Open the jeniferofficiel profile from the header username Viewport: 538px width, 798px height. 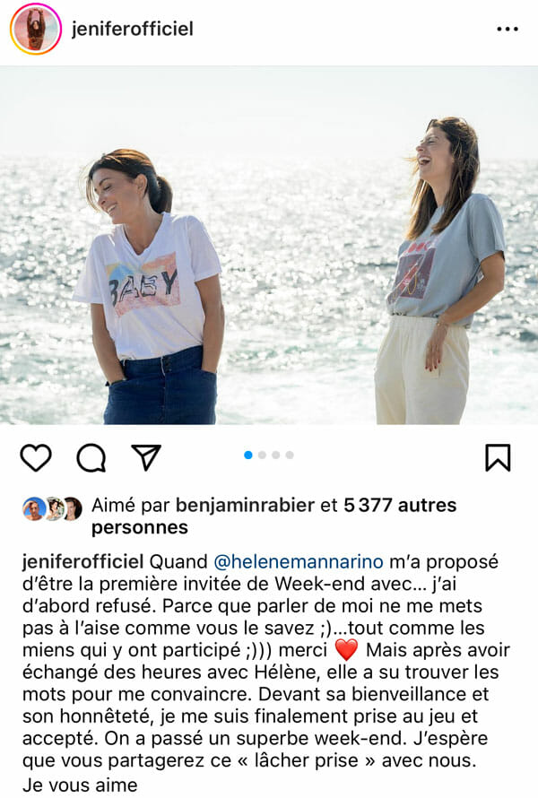(133, 29)
